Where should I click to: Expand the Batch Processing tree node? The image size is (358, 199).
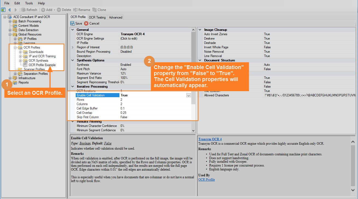10,21
